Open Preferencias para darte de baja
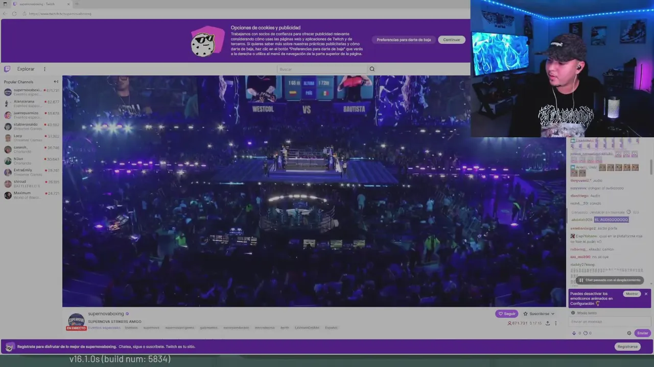654x367 pixels. (404, 40)
